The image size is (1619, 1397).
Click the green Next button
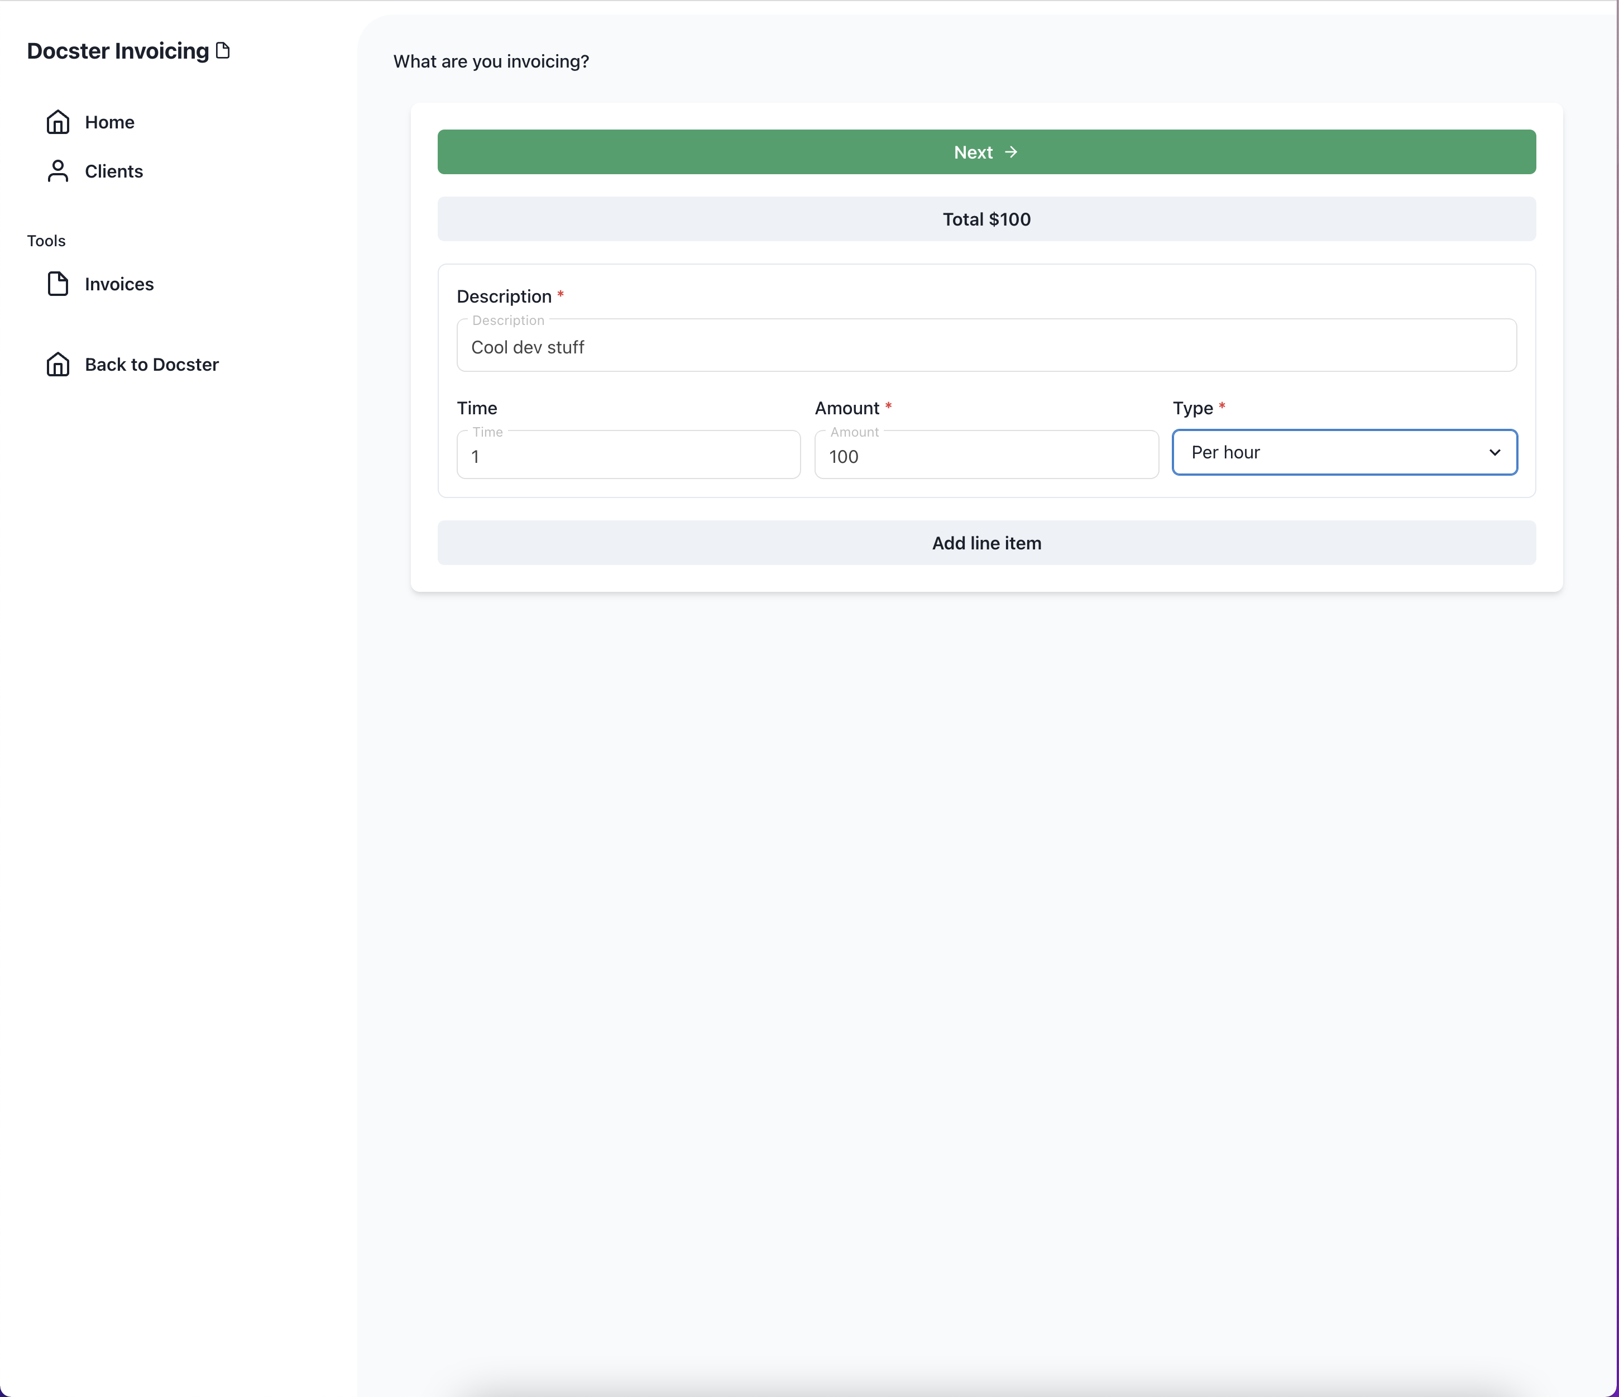point(985,151)
